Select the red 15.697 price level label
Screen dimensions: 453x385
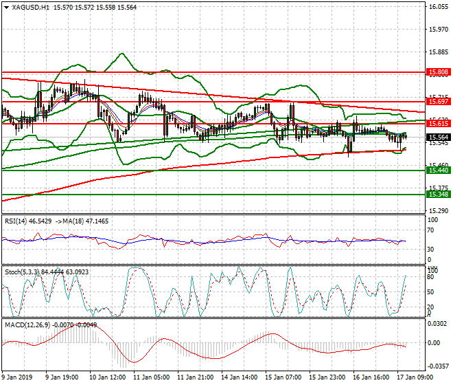(x=439, y=101)
